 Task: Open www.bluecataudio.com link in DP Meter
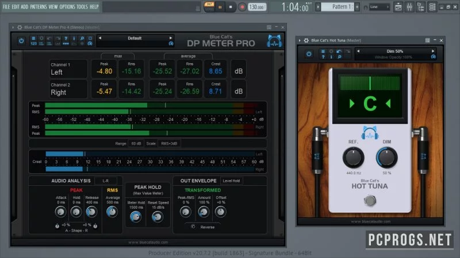tap(148, 242)
